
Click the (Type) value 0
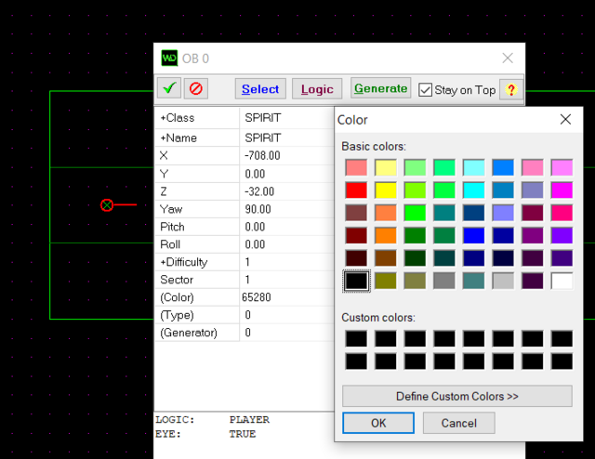coord(248,315)
